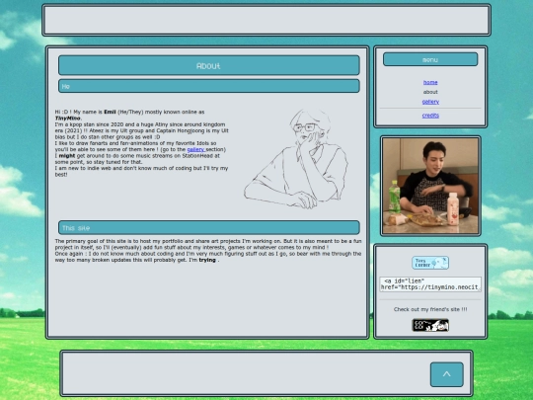Click the Tiny Corner site badge
Image resolution: width=533 pixels, height=400 pixels.
click(430, 263)
